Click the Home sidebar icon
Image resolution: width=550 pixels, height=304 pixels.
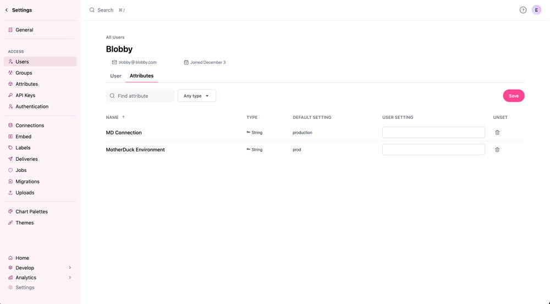(x=10, y=258)
